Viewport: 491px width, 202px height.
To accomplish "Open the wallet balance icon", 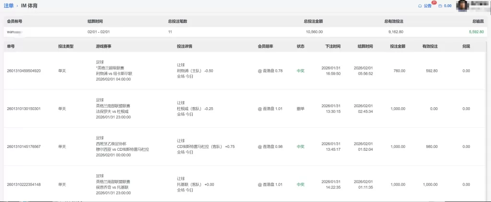I will point(440,6).
